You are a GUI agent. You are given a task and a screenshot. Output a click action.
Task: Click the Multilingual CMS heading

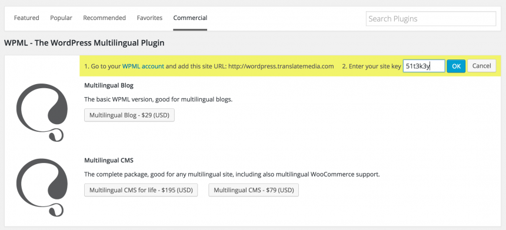click(109, 161)
